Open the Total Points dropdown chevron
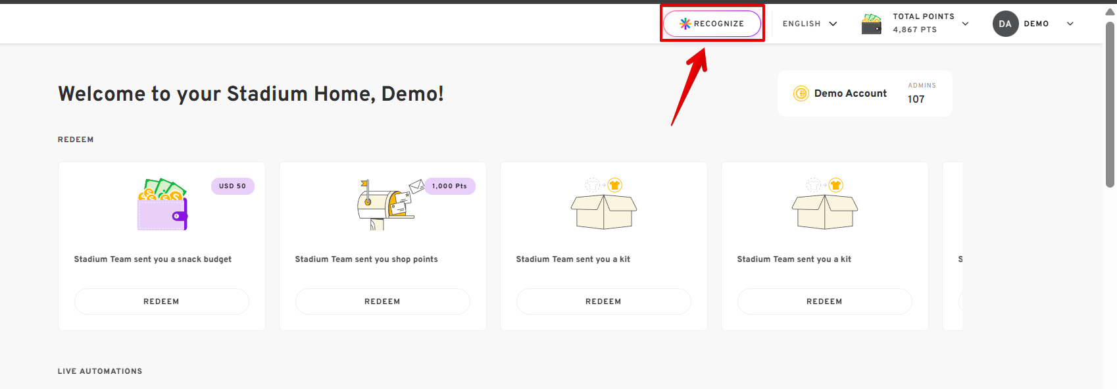Image resolution: width=1117 pixels, height=389 pixels. coord(965,24)
